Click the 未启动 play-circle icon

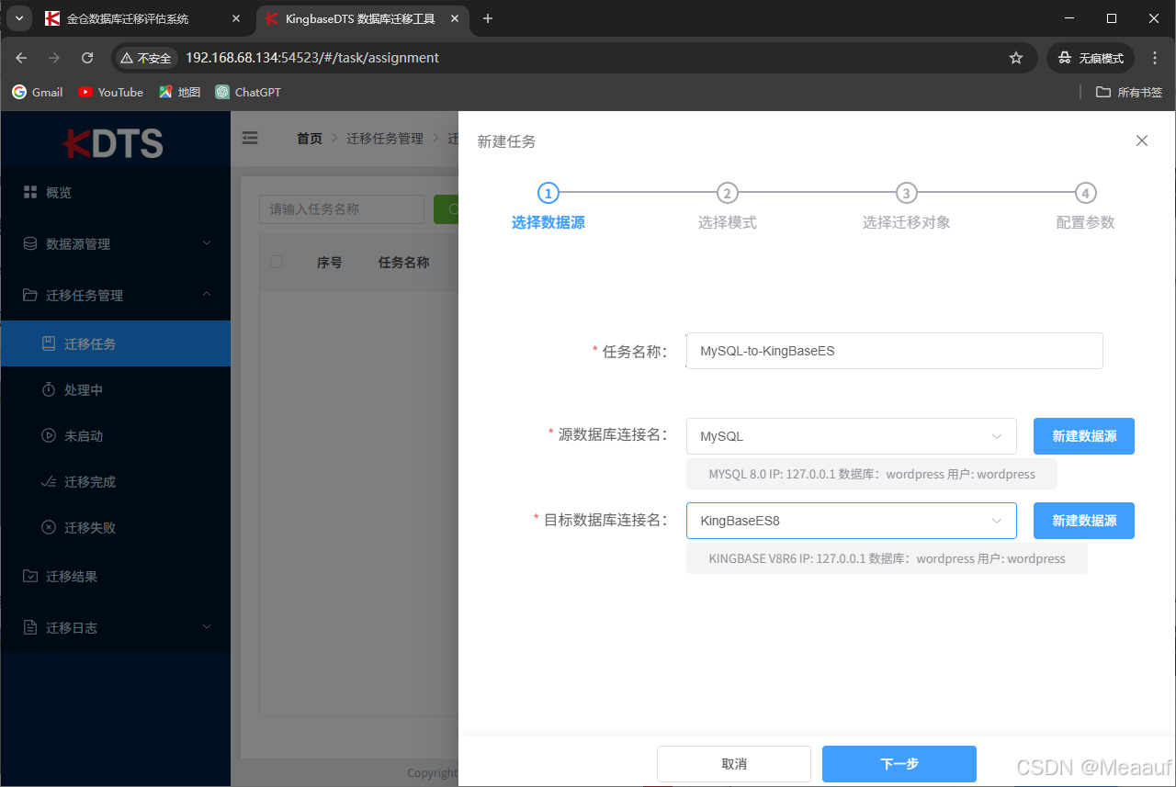pyautogui.click(x=49, y=436)
